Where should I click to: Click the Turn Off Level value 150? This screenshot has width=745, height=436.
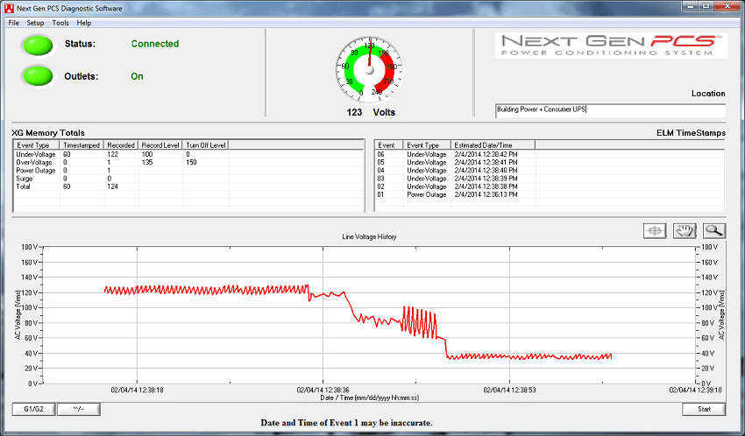click(191, 163)
